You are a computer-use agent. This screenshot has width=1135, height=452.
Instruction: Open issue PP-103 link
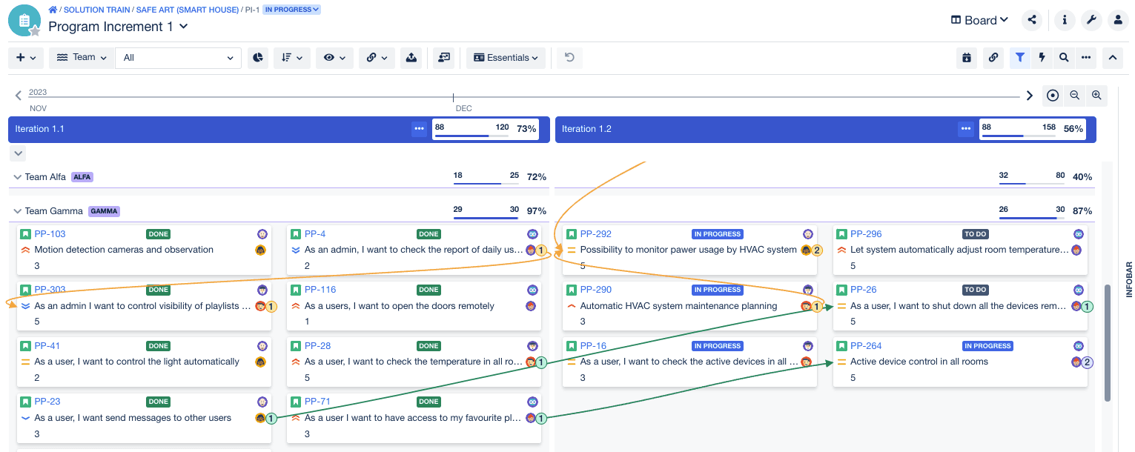[x=50, y=234]
